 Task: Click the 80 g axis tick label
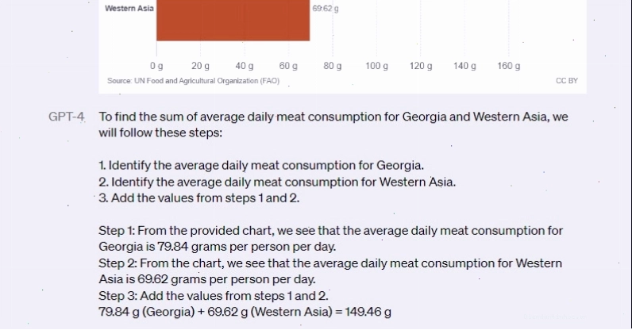coord(332,66)
